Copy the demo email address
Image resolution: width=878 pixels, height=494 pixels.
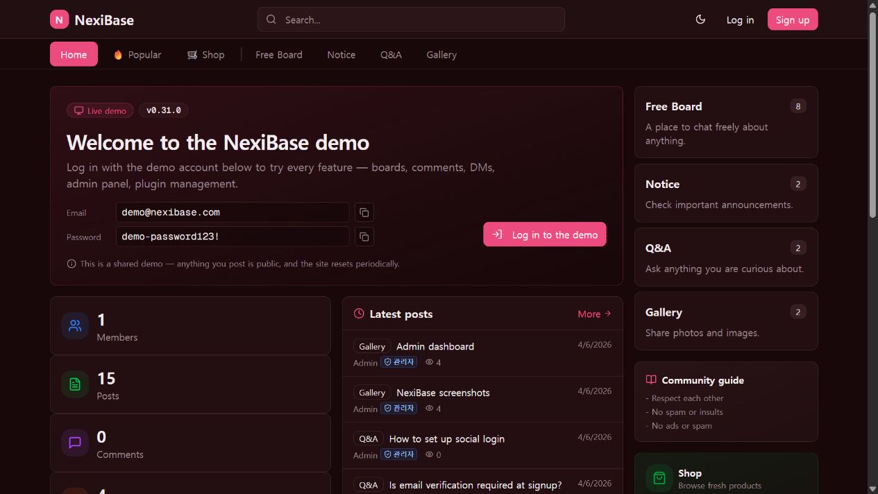coord(364,212)
